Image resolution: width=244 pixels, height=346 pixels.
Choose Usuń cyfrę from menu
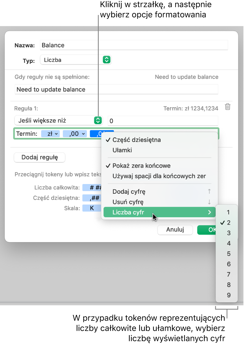click(159, 202)
